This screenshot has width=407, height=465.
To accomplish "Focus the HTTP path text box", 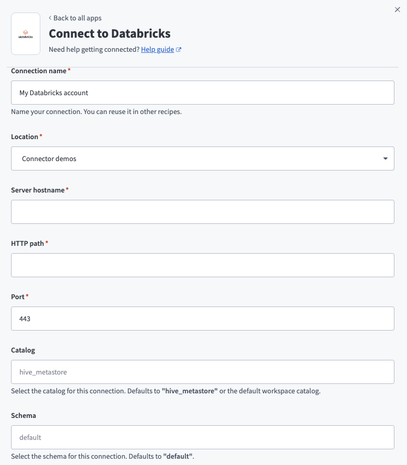I will (x=203, y=265).
